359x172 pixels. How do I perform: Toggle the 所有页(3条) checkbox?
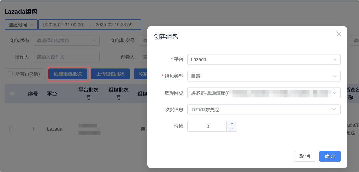click(x=10, y=74)
